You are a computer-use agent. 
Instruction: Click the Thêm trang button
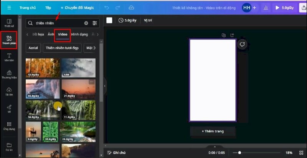pyautogui.click(x=213, y=131)
